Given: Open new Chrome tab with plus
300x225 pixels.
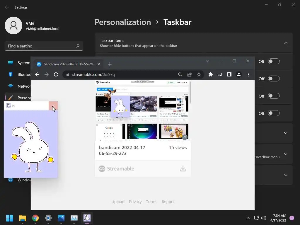Looking at the screenshot, I should [x=110, y=64].
